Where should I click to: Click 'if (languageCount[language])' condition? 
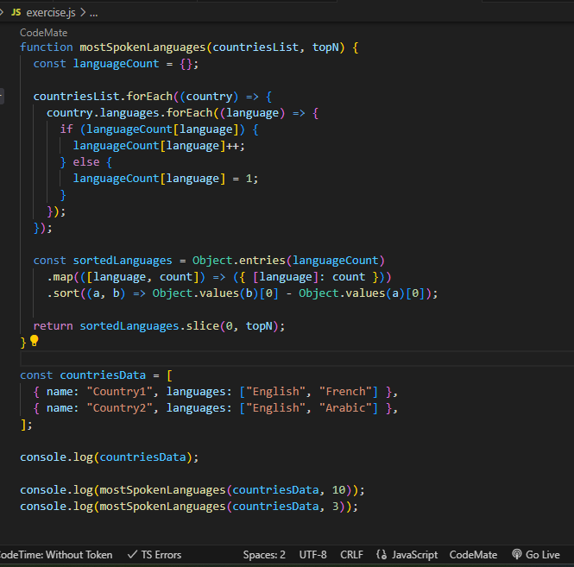[x=153, y=129]
